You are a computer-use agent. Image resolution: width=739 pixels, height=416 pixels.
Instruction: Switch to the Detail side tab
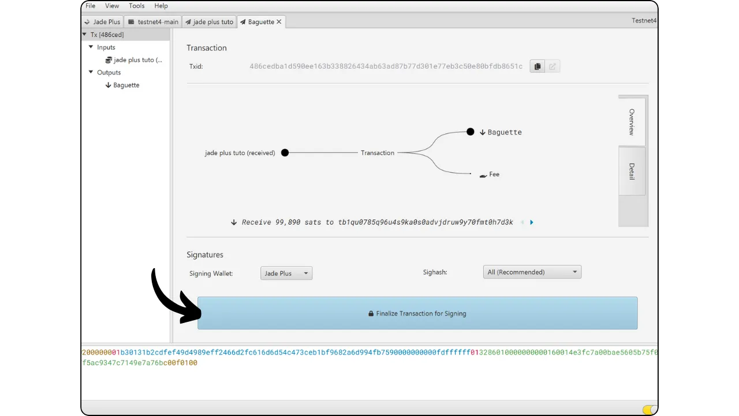click(x=632, y=171)
